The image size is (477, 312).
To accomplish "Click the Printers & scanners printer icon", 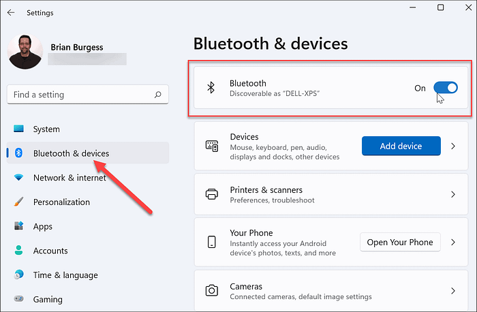I will [212, 194].
